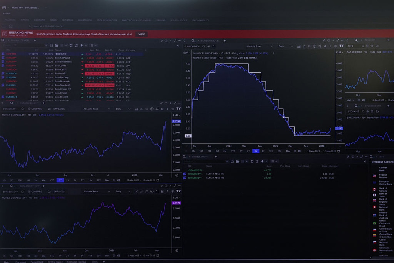Screen dimensions: 394x263
Task: Open Absolute Price dropdown in EURAB6E4Y chart
Action: (97, 109)
